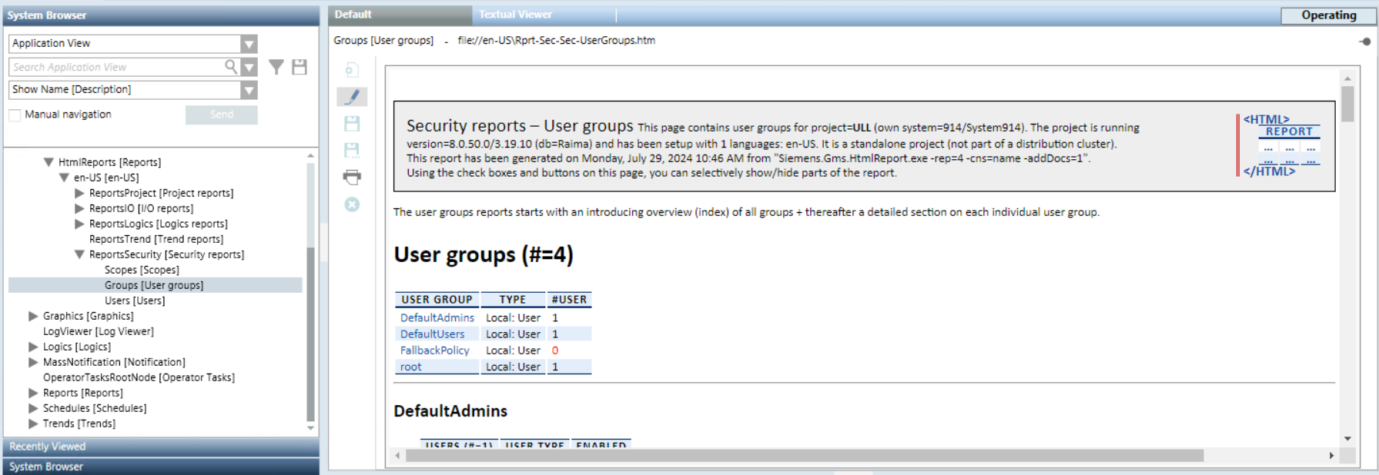Screen dimensions: 1379x475
Task: Select Users [Users] in the tree
Action: pos(134,301)
